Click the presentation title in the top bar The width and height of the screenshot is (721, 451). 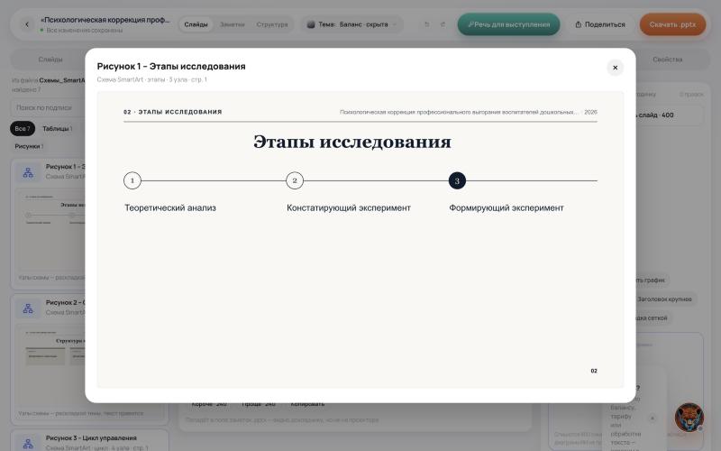tap(105, 20)
